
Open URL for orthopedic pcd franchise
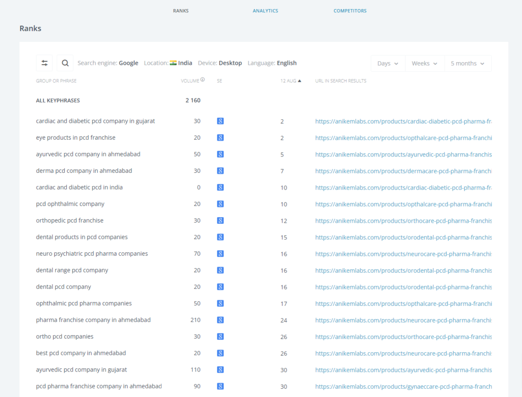click(404, 221)
